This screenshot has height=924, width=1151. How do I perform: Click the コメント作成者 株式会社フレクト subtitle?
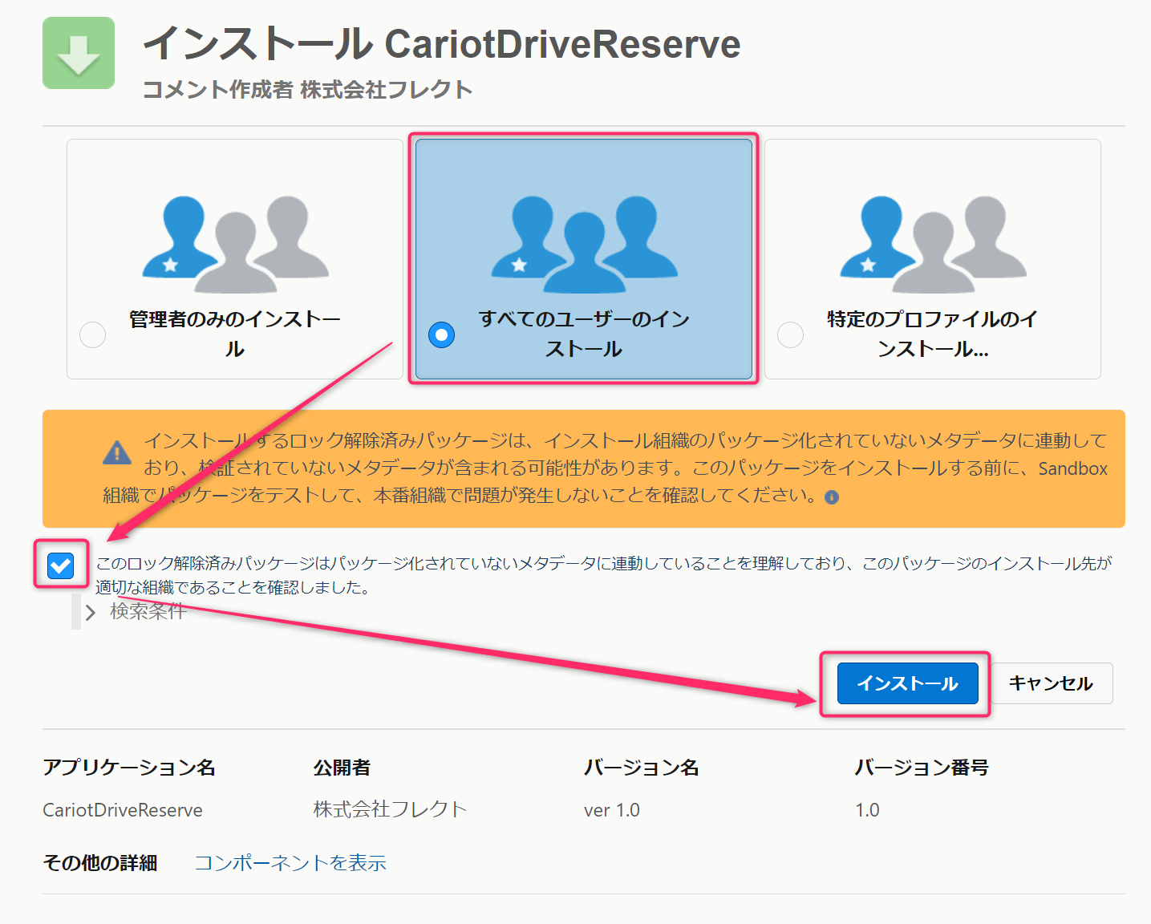tap(307, 90)
